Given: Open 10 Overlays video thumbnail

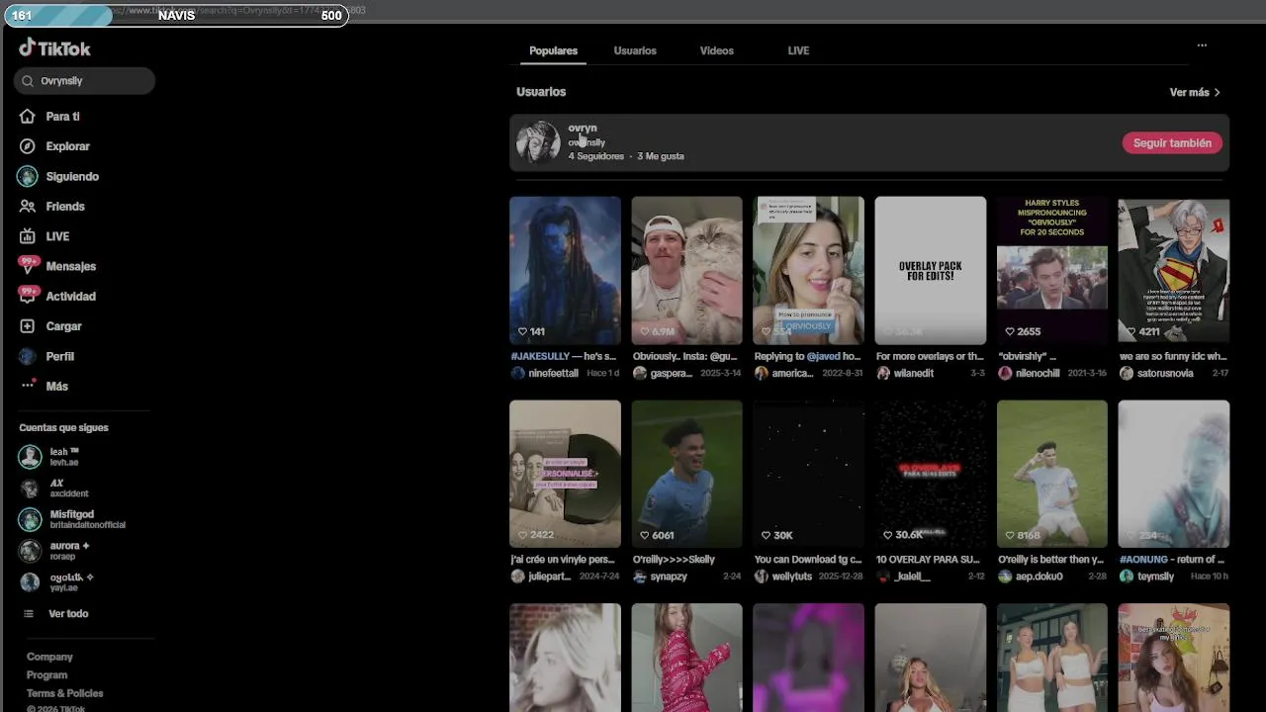Looking at the screenshot, I should (930, 474).
